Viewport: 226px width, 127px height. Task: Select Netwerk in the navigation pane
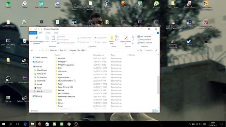(x=37, y=96)
